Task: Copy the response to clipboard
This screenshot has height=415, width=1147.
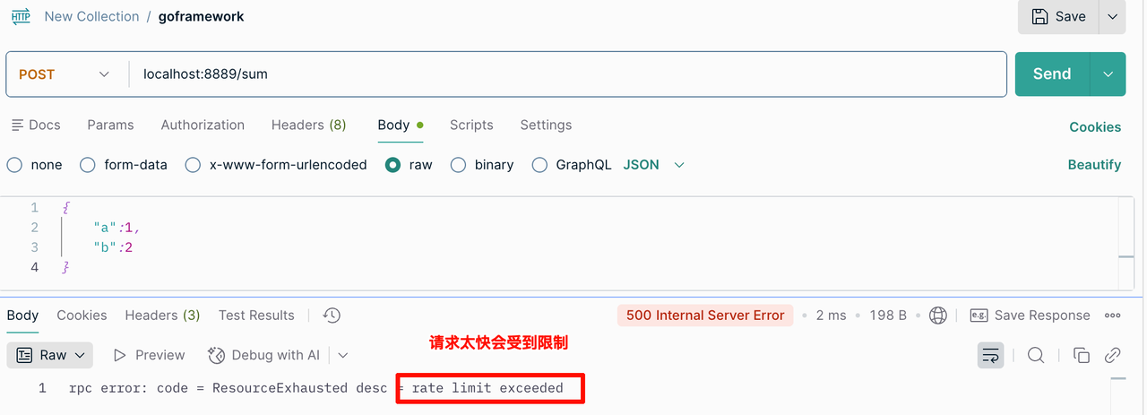Action: [x=1082, y=355]
